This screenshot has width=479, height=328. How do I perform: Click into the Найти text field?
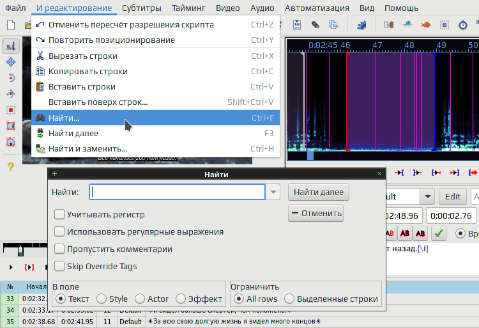pyautogui.click(x=177, y=192)
